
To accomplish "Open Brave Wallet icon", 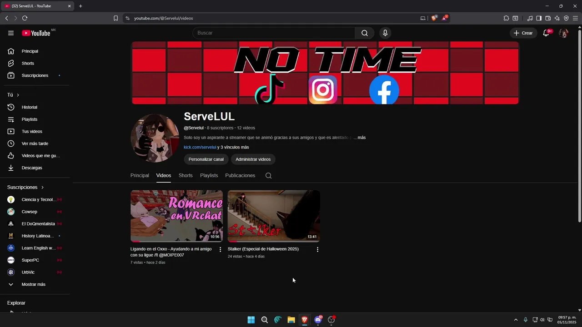I will click(548, 18).
